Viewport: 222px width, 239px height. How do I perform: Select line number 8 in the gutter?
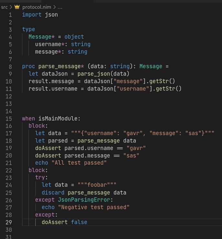coord(10,67)
